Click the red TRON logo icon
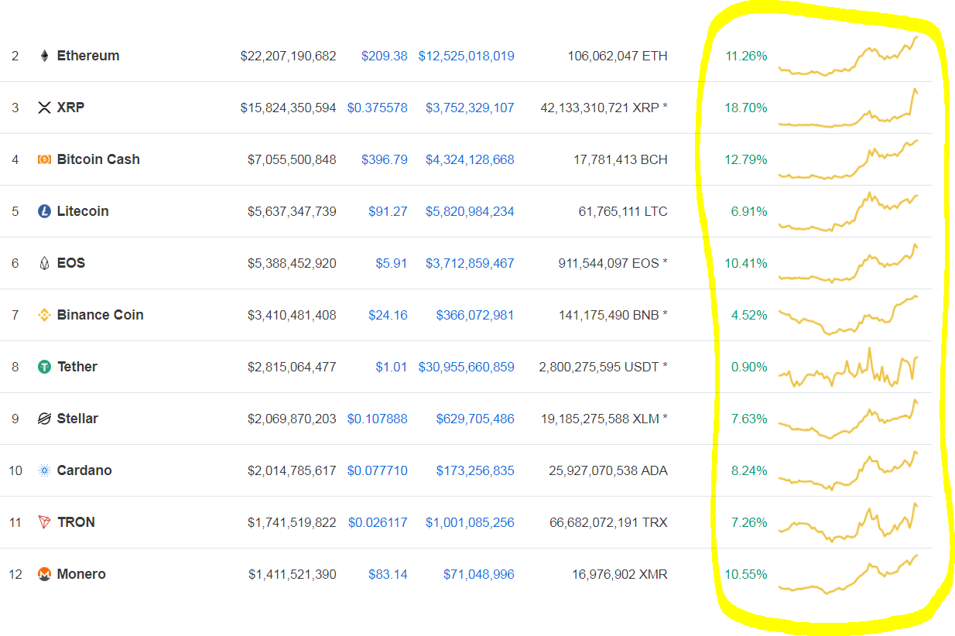 click(x=44, y=522)
